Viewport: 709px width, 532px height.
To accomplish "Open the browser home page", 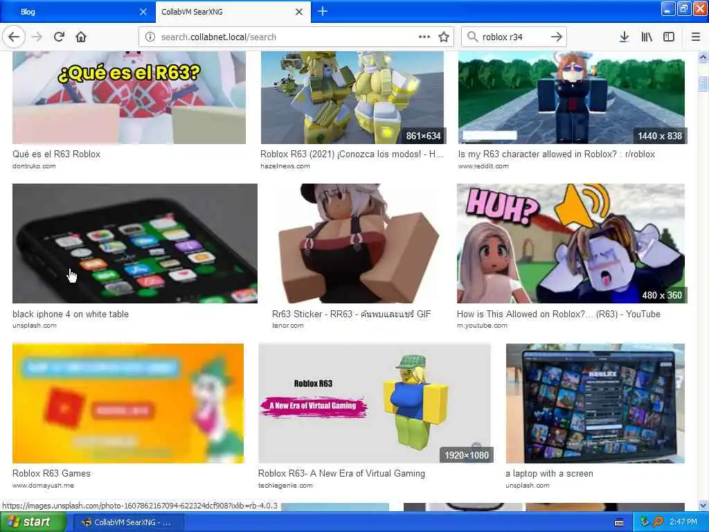I will pos(81,37).
